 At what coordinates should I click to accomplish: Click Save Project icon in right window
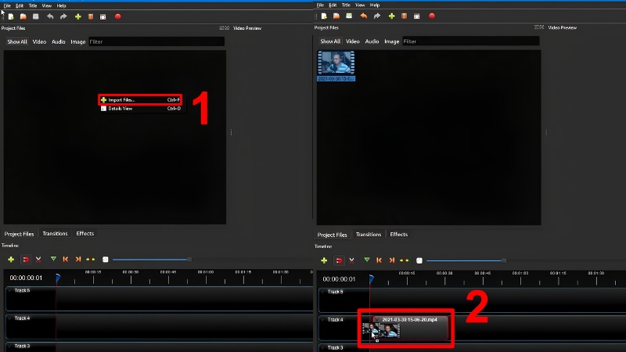coord(349,16)
